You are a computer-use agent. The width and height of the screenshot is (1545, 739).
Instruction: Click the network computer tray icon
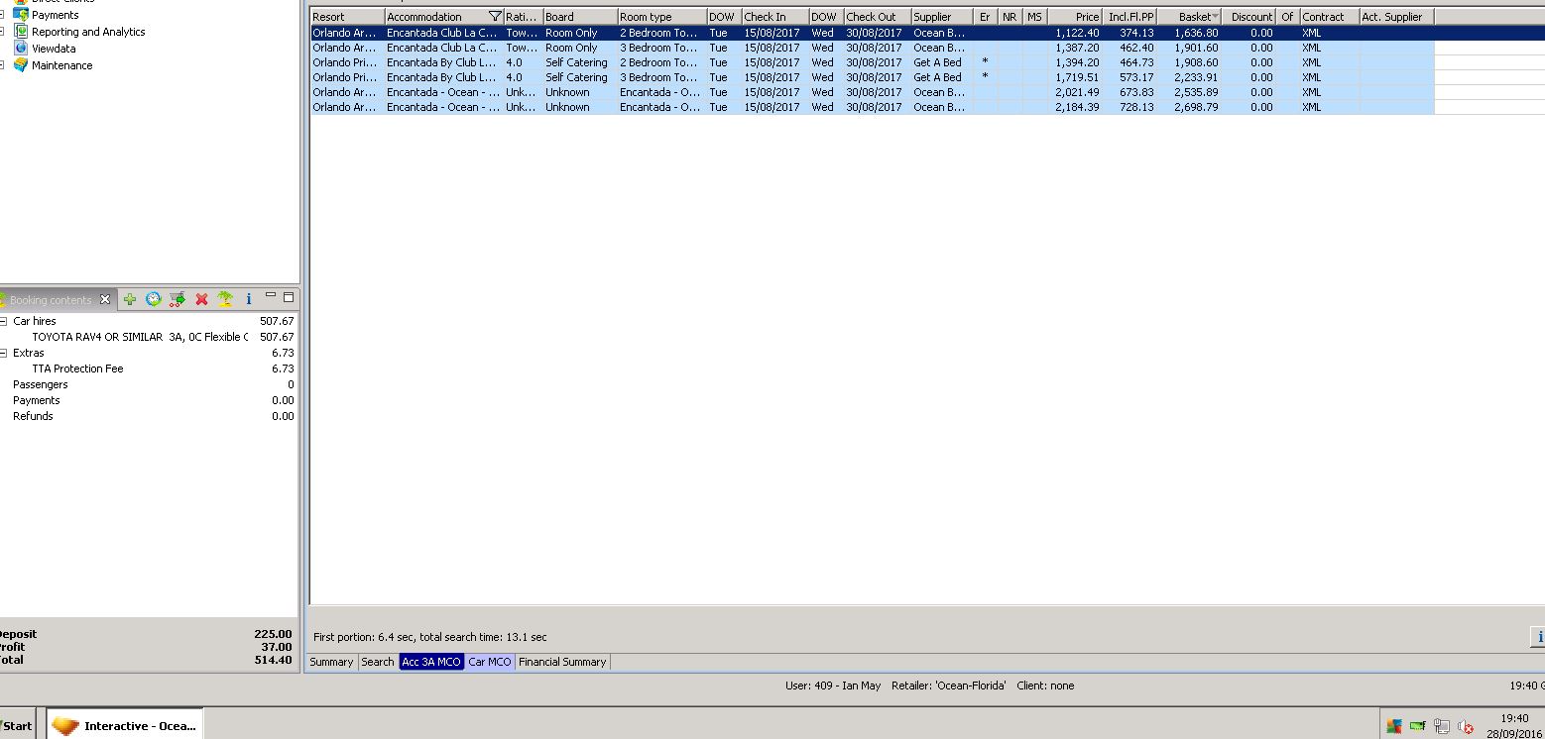point(1442,726)
